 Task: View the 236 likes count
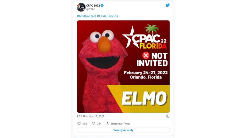click(85, 124)
